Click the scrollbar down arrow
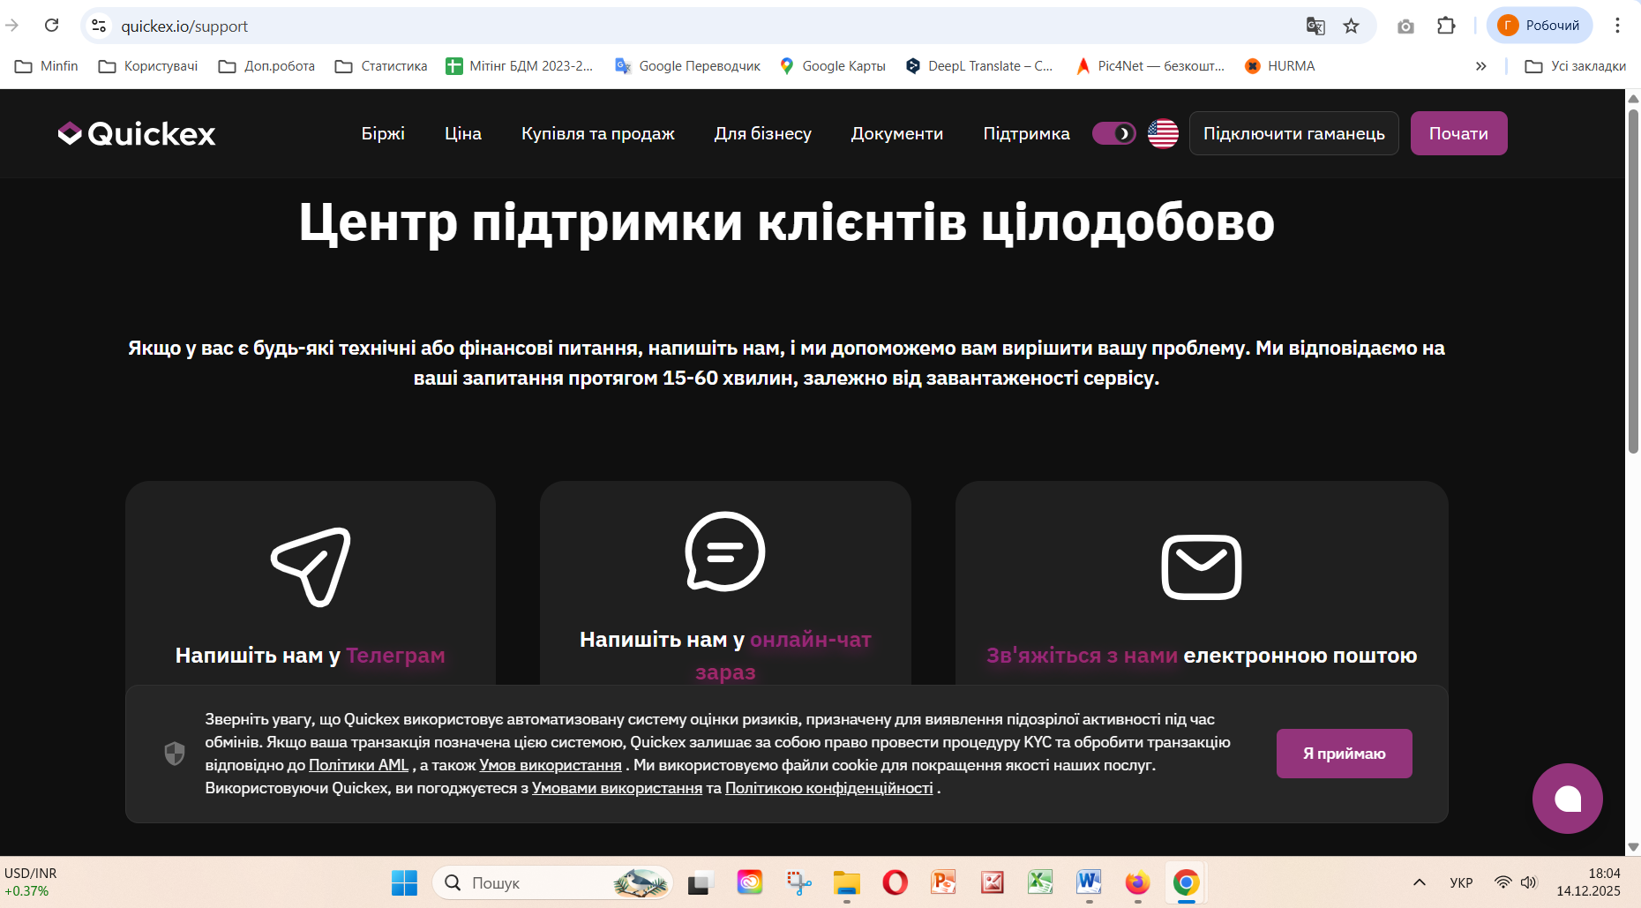This screenshot has height=908, width=1641. (1633, 846)
